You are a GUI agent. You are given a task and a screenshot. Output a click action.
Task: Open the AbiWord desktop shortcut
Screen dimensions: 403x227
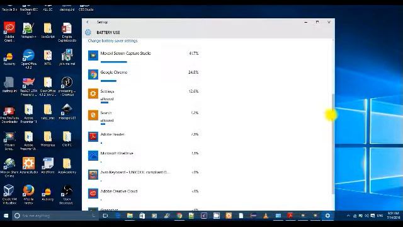click(48, 166)
